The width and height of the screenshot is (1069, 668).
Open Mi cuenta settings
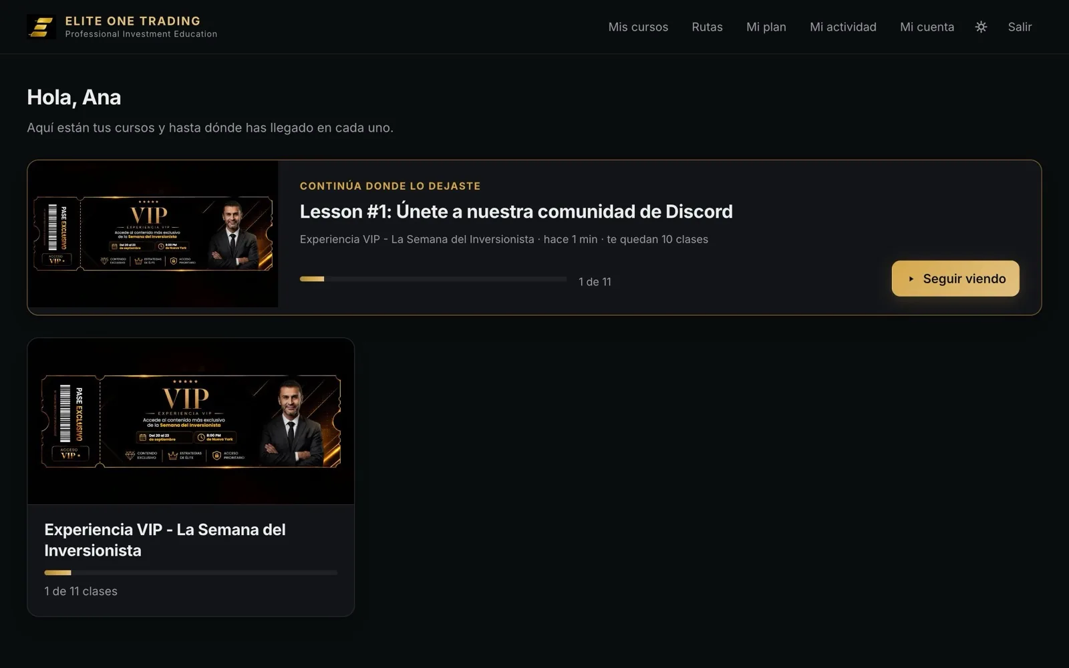(x=927, y=27)
